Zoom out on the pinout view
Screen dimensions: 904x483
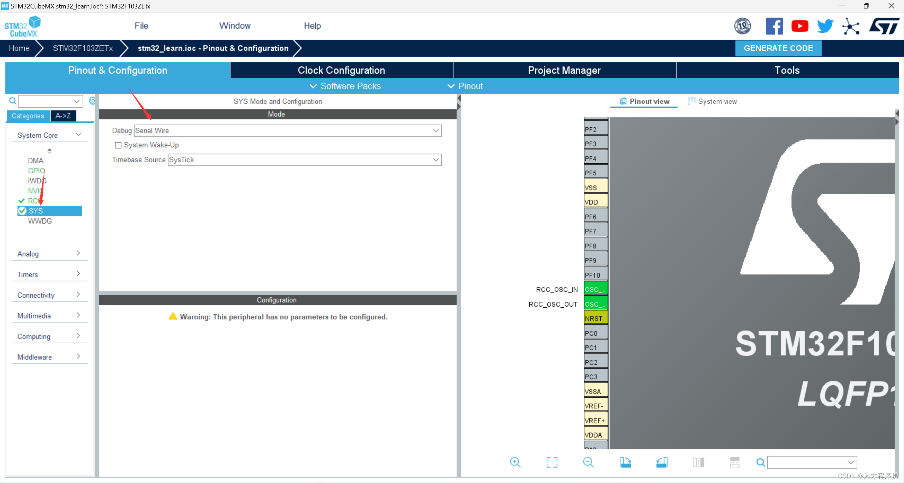click(588, 462)
